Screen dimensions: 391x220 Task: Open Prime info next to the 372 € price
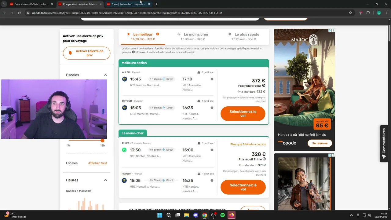point(264,86)
